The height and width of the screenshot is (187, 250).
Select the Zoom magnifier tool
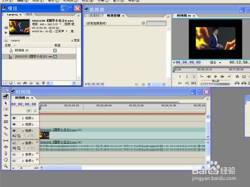pos(5,166)
